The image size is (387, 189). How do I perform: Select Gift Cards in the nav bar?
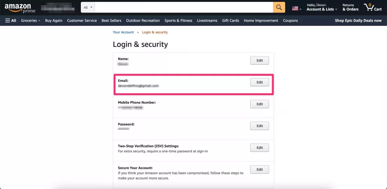[231, 20]
